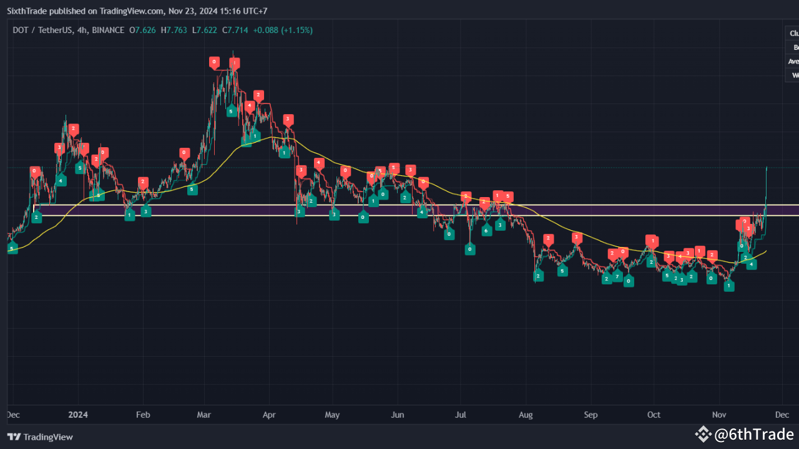Select the green marker labeled 4 near November rally
This screenshot has width=799, height=449.
click(x=752, y=264)
